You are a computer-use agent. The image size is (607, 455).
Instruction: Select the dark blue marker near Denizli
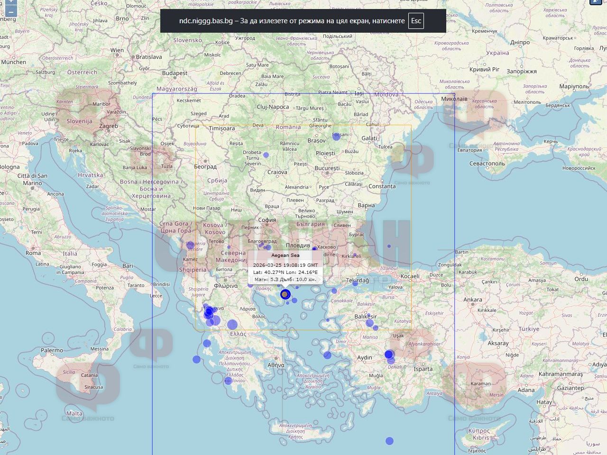[x=389, y=355]
